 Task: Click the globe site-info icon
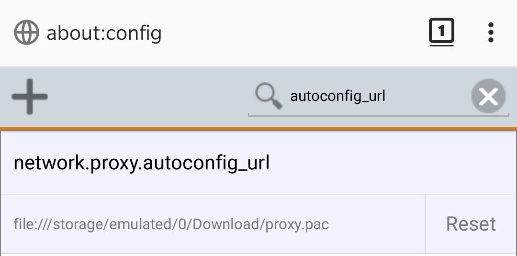26,33
